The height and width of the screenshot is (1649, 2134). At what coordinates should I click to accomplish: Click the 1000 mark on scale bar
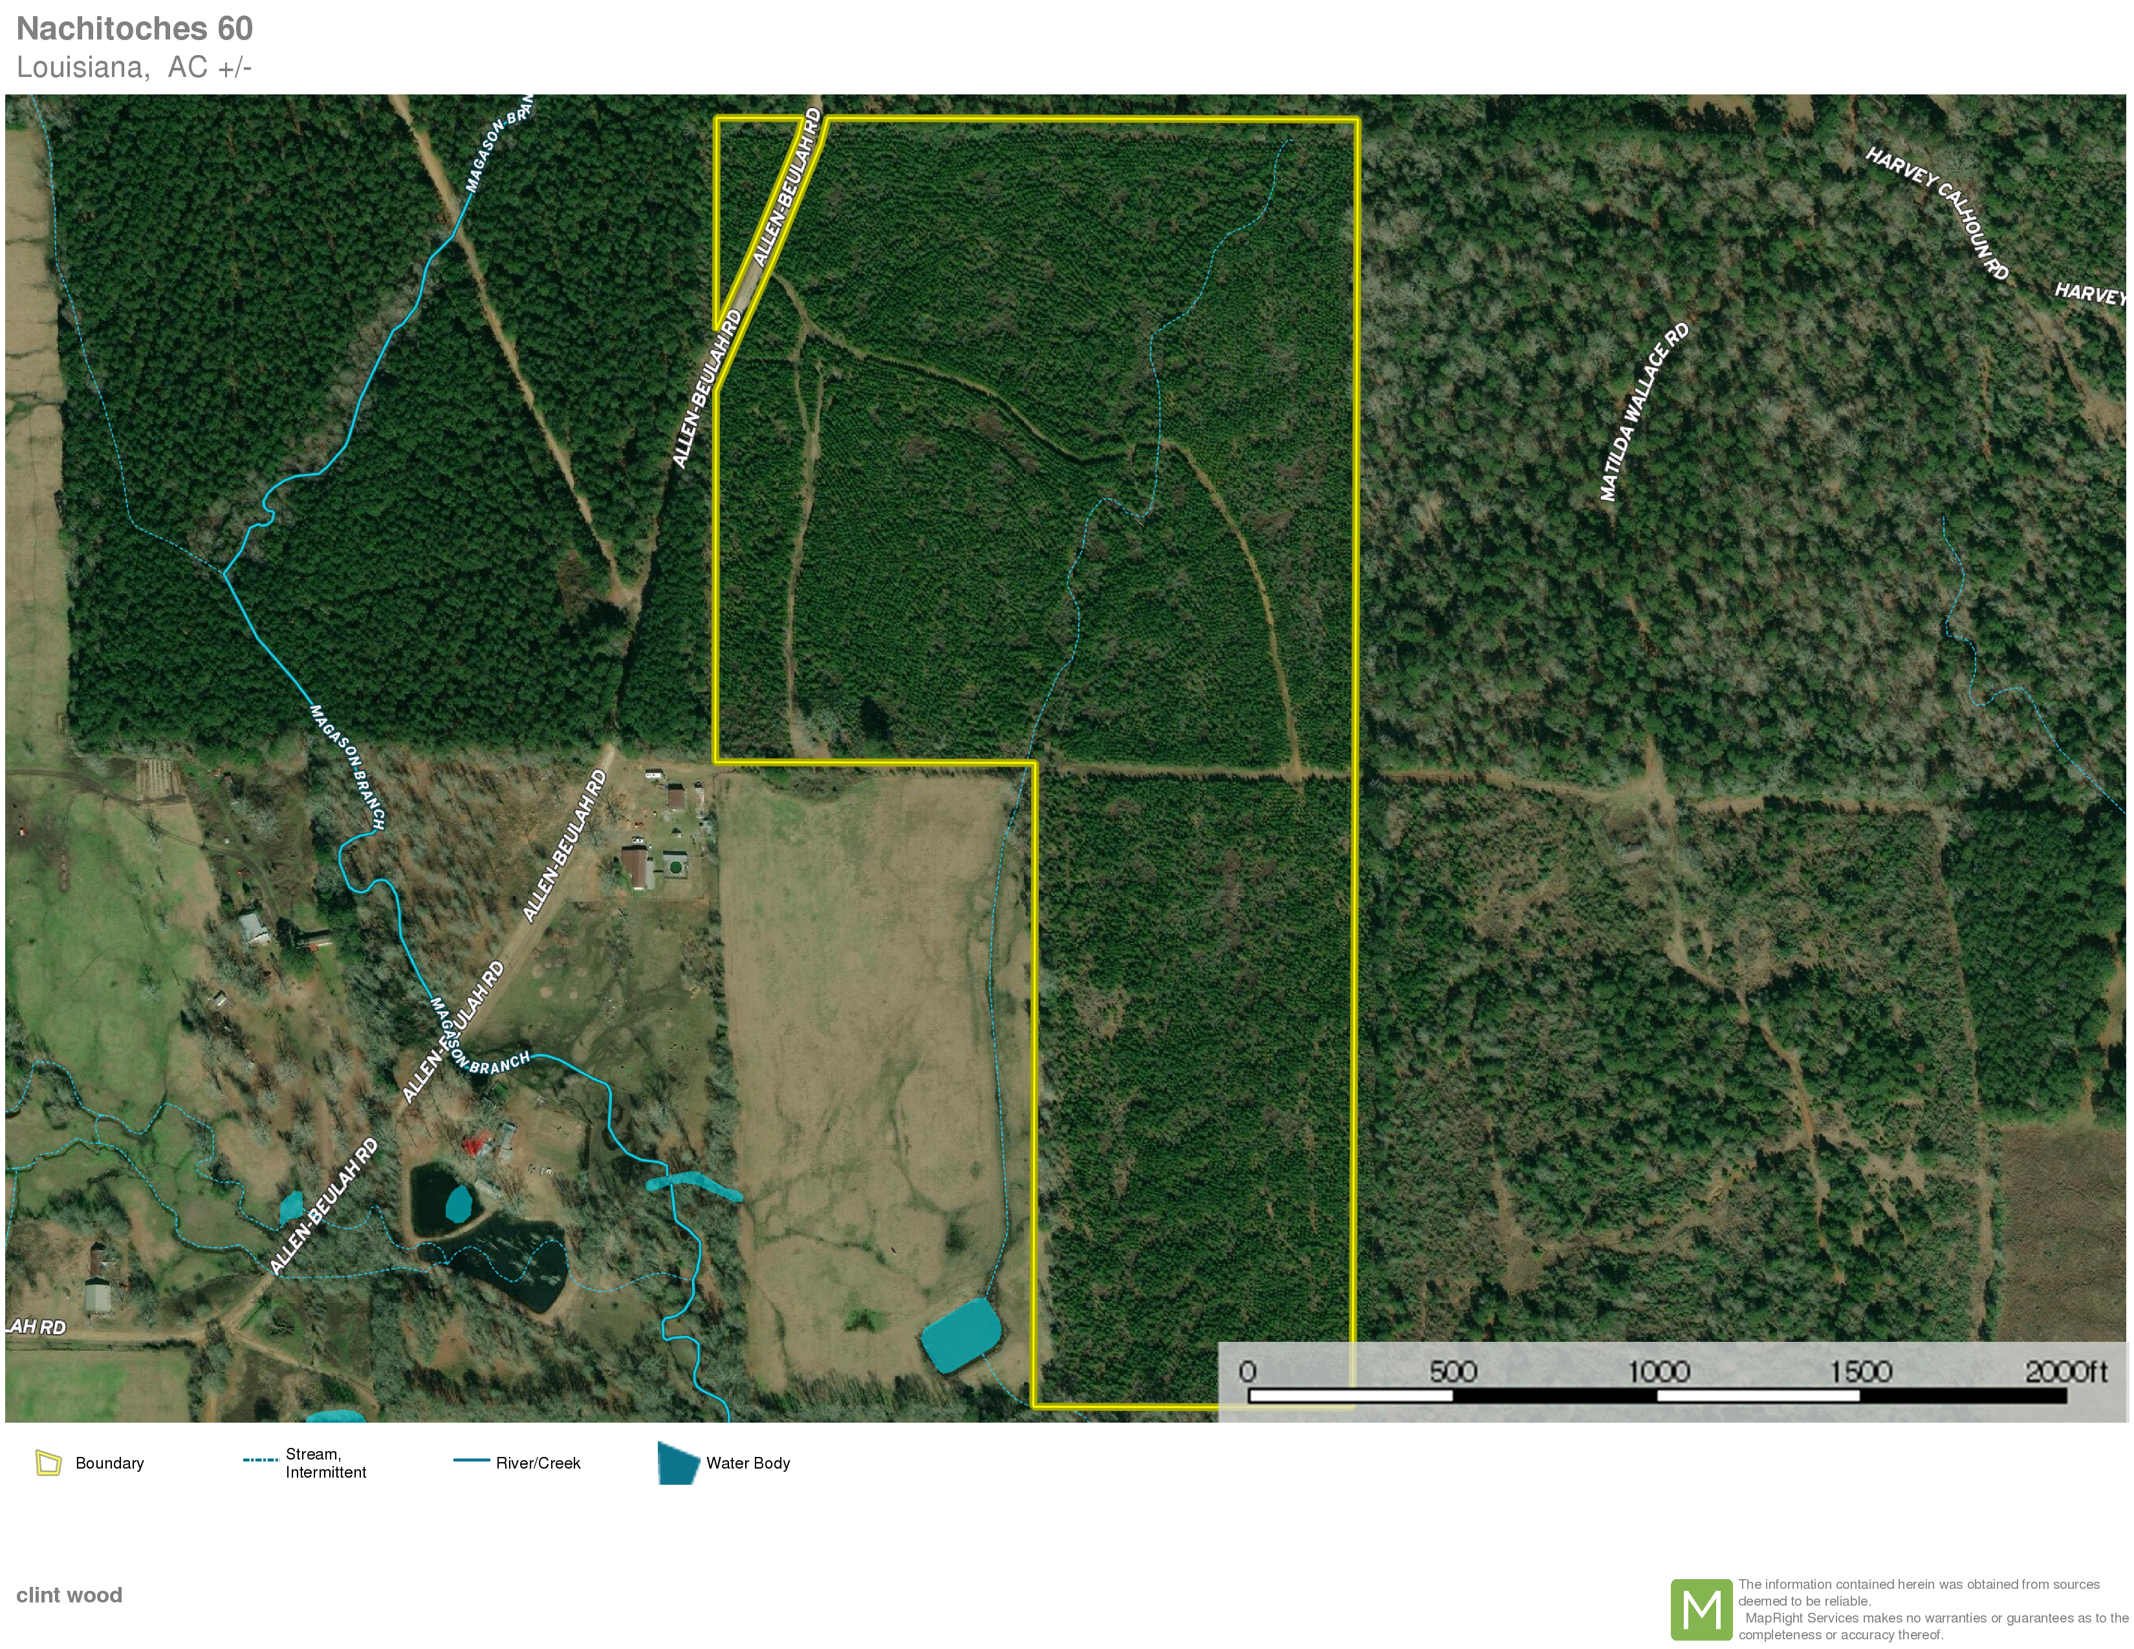(1658, 1372)
